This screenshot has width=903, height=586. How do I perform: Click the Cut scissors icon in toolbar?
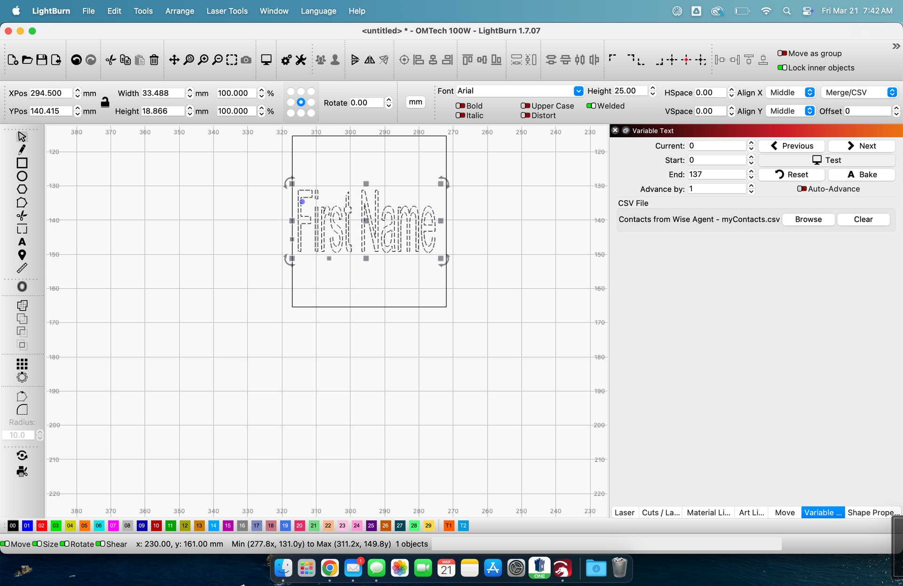point(111,60)
